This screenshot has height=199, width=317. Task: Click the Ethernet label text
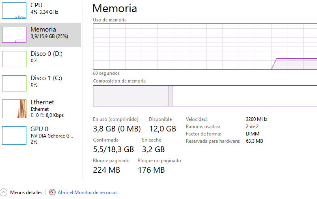click(x=42, y=102)
